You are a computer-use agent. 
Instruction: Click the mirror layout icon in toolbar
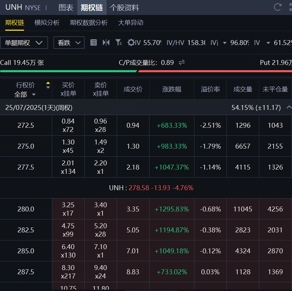point(106,43)
